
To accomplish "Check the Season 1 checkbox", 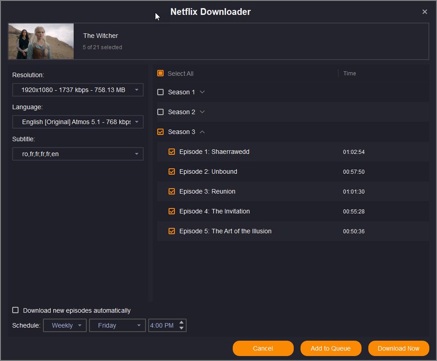I will pyautogui.click(x=160, y=92).
